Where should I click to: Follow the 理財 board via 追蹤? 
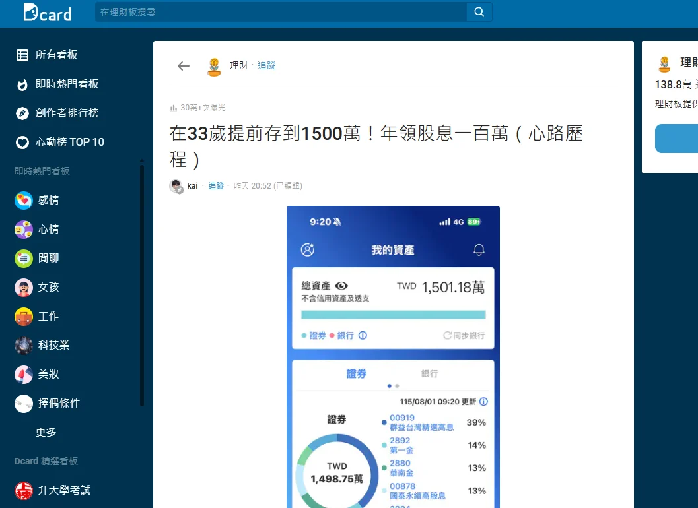point(266,66)
